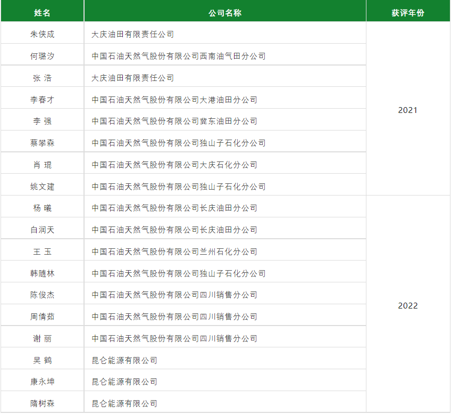Select the name 姚文建
Viewport: 451px width, 414px height.
(43, 186)
